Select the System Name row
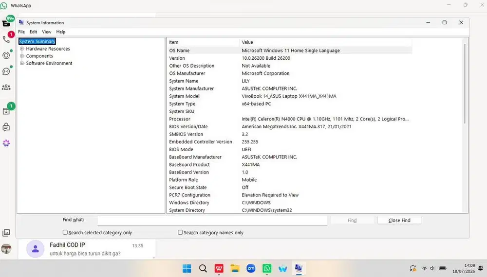 tap(289, 81)
